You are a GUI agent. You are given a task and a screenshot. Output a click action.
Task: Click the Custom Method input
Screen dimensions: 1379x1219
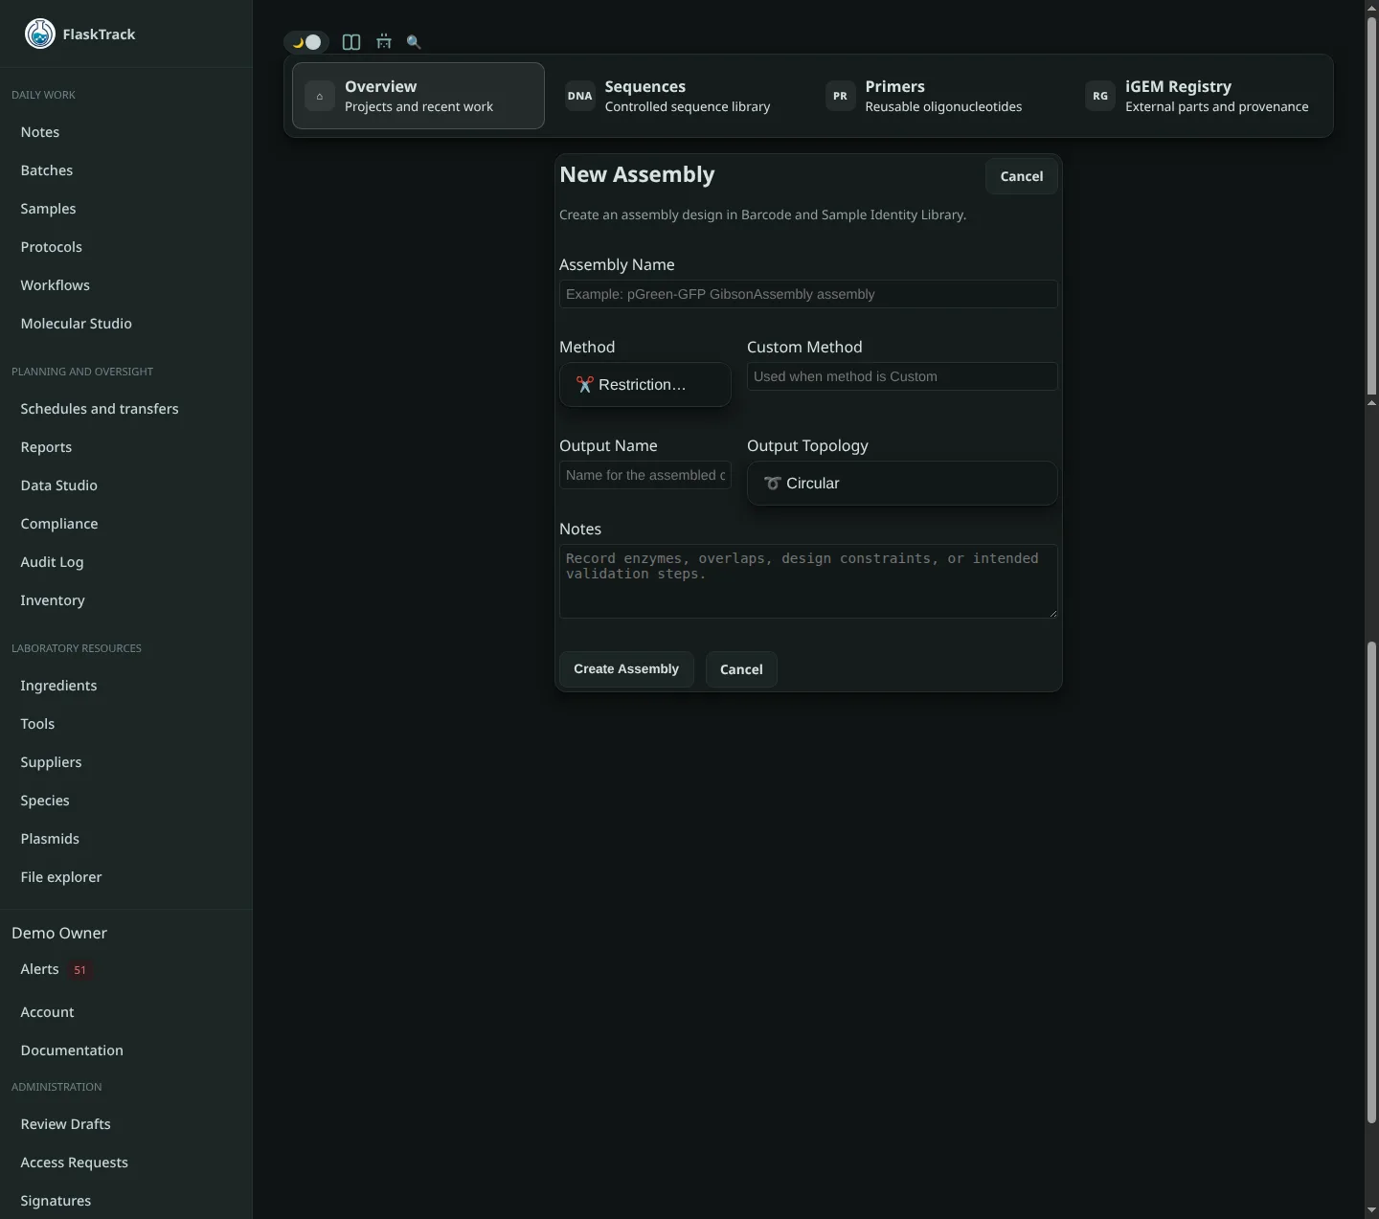902,376
